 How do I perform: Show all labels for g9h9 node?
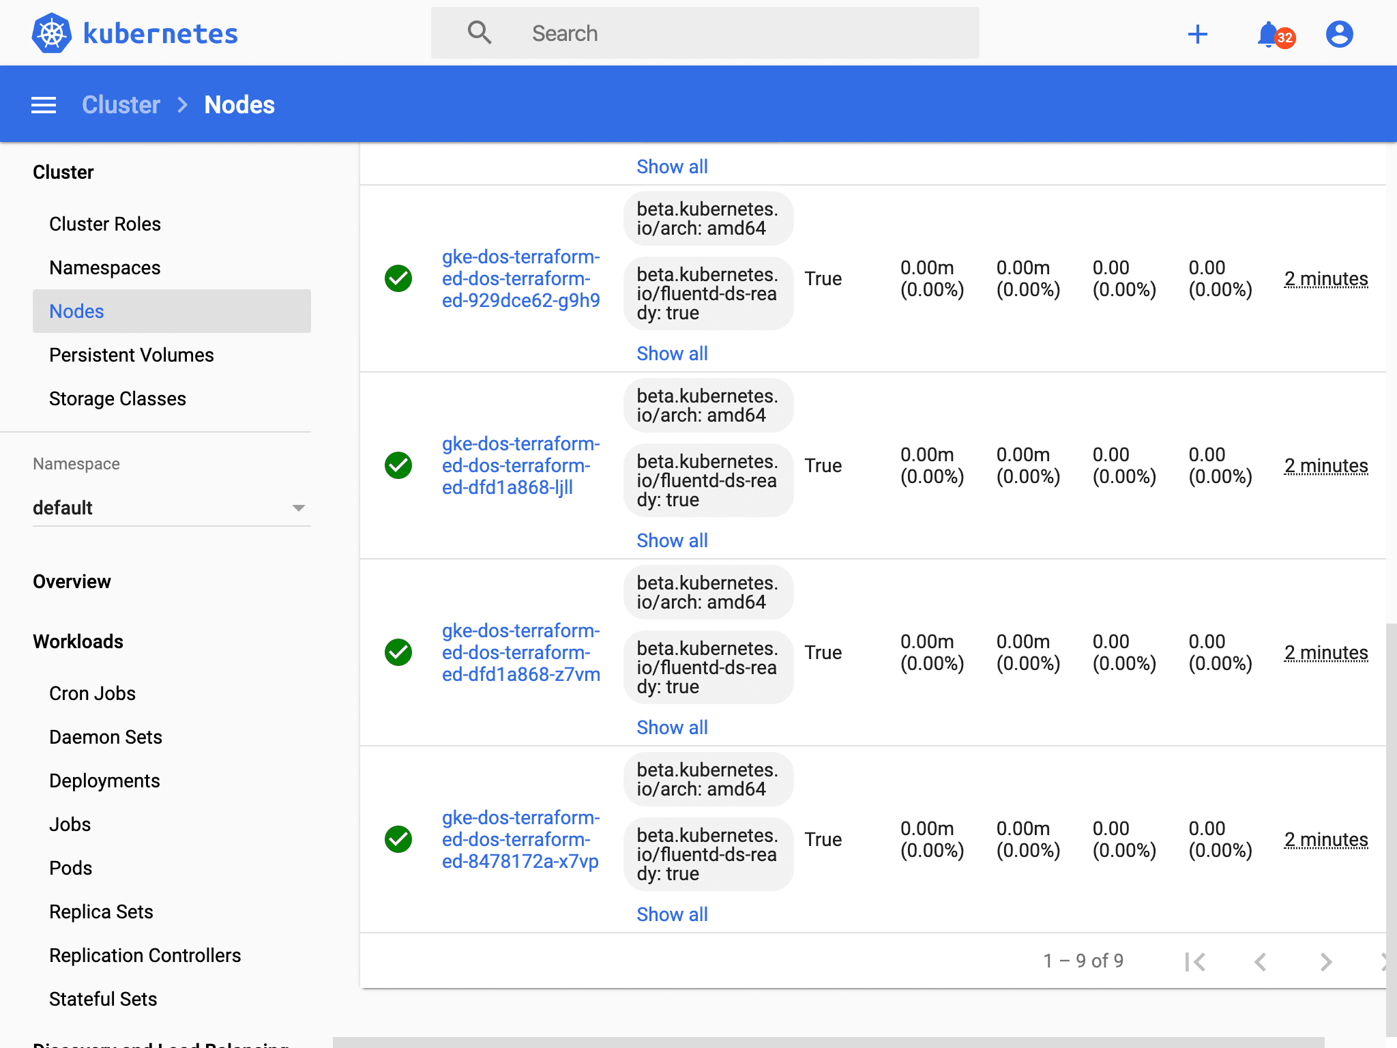tap(672, 353)
